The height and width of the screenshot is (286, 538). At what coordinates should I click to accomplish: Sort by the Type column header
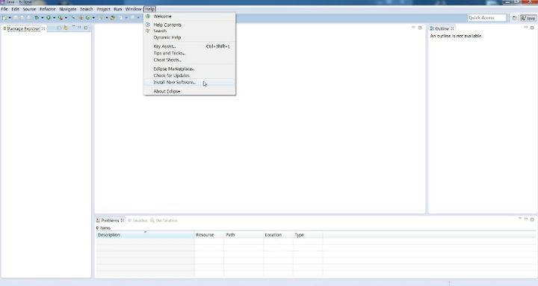pos(308,235)
